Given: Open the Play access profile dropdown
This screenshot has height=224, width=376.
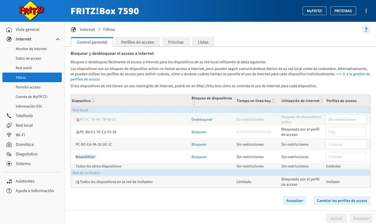Looking at the screenshot, I should point(346,132).
